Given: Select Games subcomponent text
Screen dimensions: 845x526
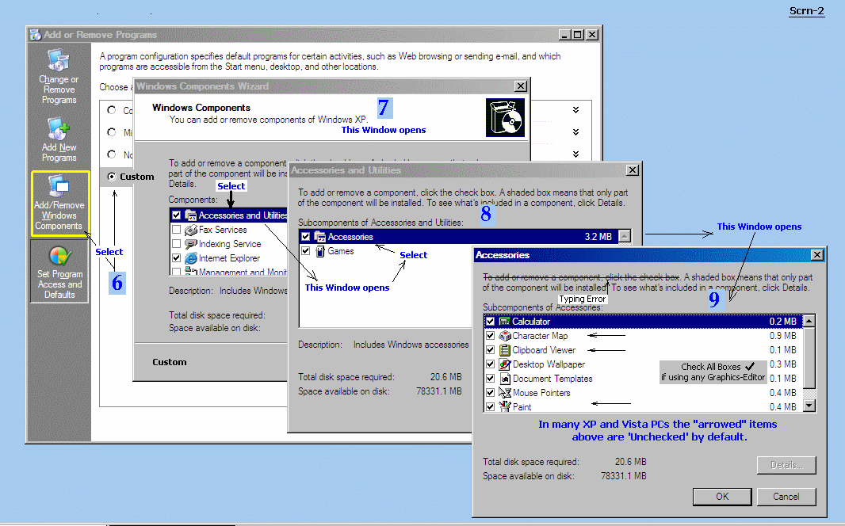Looking at the screenshot, I should click(x=341, y=251).
